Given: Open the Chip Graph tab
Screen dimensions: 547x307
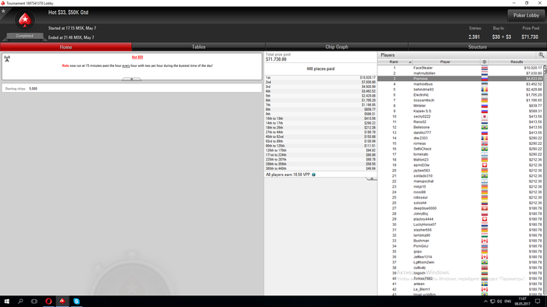Looking at the screenshot, I should [337, 47].
